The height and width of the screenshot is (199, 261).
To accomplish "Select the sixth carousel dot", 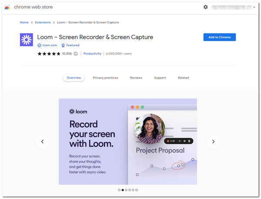I will pyautogui.click(x=137, y=190).
